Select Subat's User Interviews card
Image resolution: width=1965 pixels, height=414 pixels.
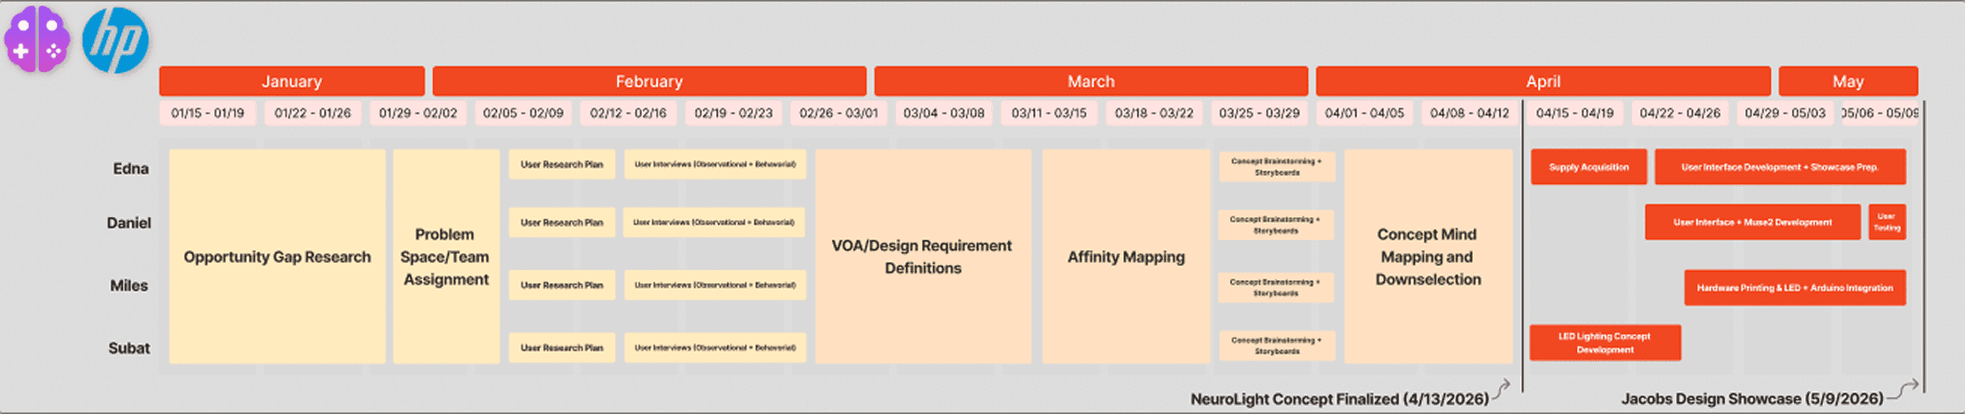pos(715,348)
